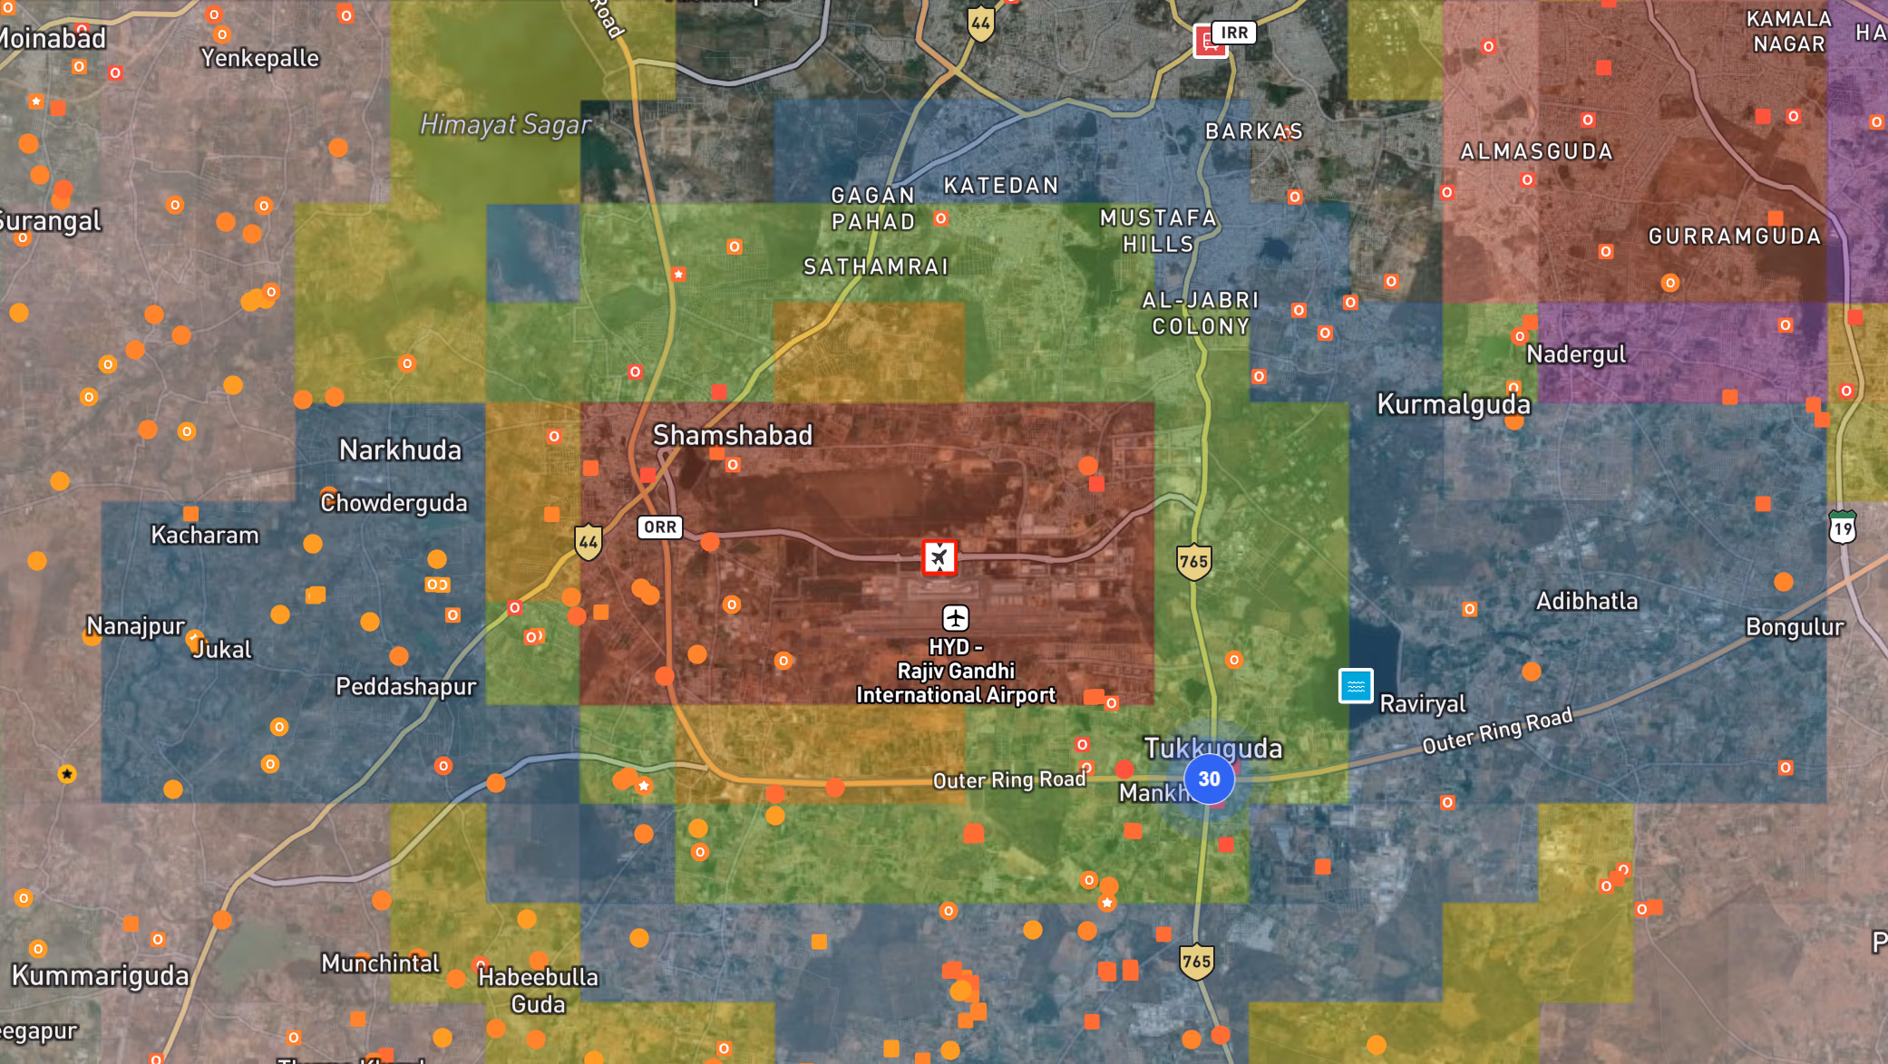Select the 765 shield north of Tukkuguda

coord(1193,562)
